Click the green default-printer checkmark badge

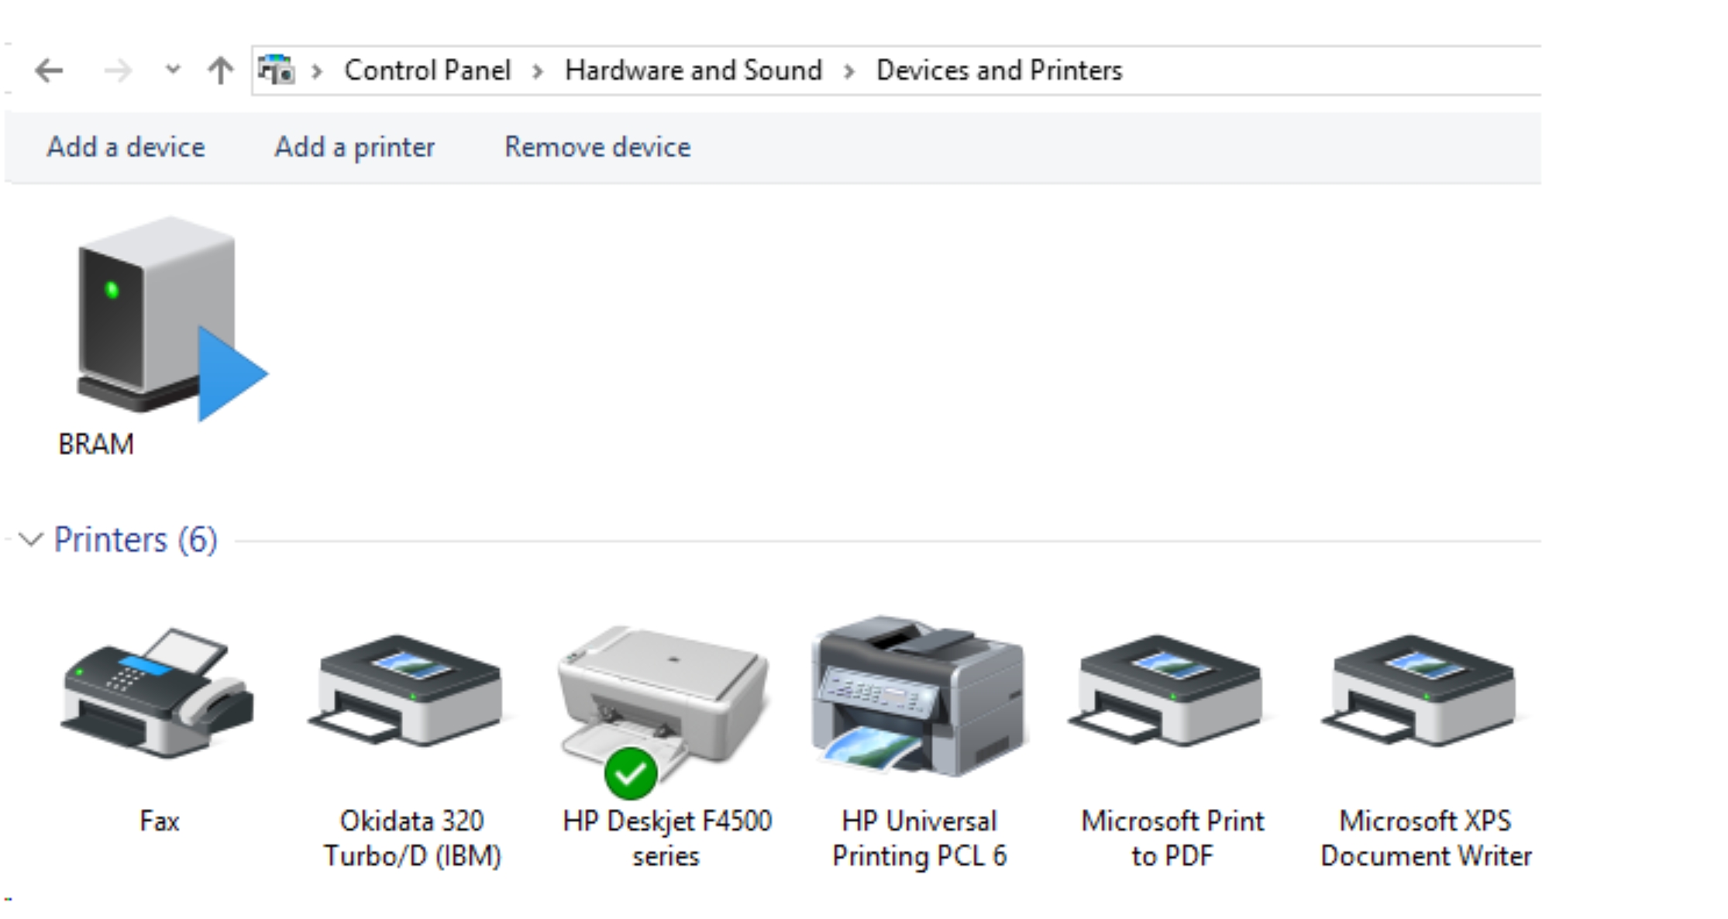631,773
